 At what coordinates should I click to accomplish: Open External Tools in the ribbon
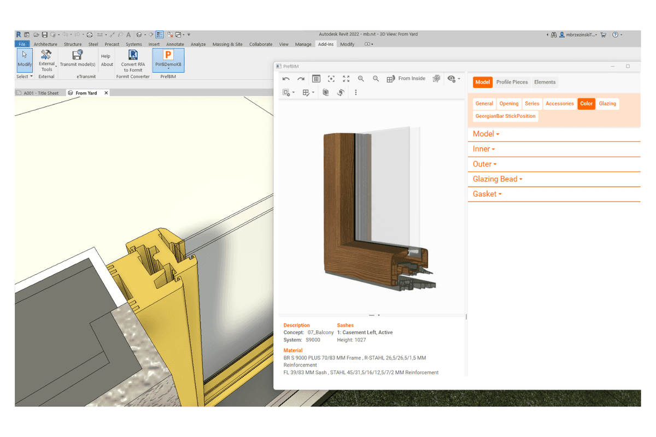click(x=46, y=61)
